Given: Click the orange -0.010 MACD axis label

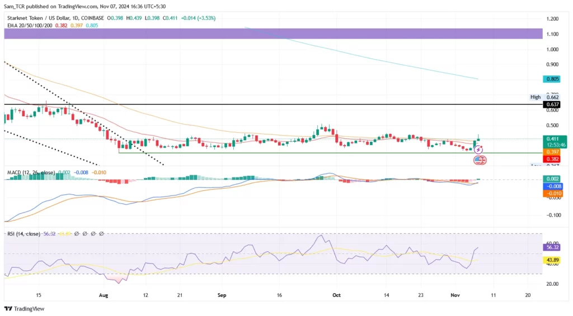Looking at the screenshot, I should [552, 194].
